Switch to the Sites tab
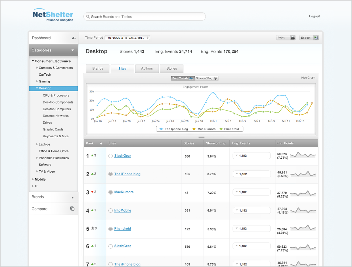This screenshot has height=267, width=352. pos(122,69)
